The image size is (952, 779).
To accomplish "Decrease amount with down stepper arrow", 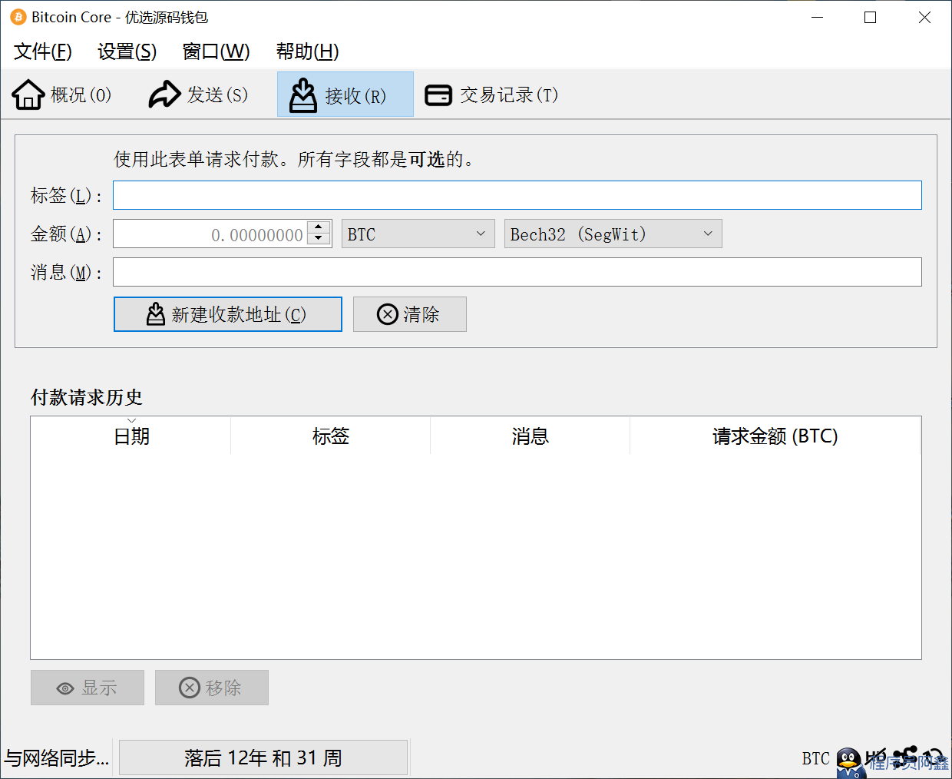I will coord(319,239).
